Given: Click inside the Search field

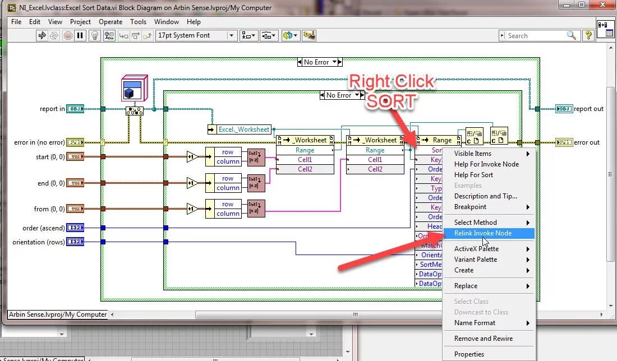Looking at the screenshot, I should click(x=535, y=35).
